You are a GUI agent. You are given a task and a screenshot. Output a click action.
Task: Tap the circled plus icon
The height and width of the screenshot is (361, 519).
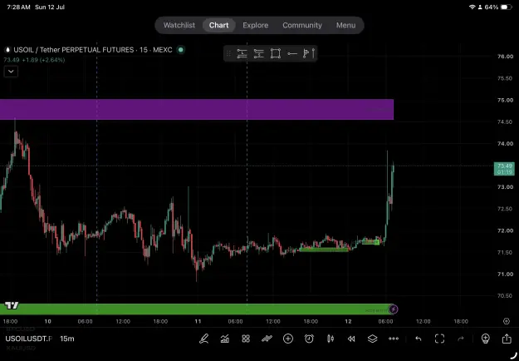point(288,339)
